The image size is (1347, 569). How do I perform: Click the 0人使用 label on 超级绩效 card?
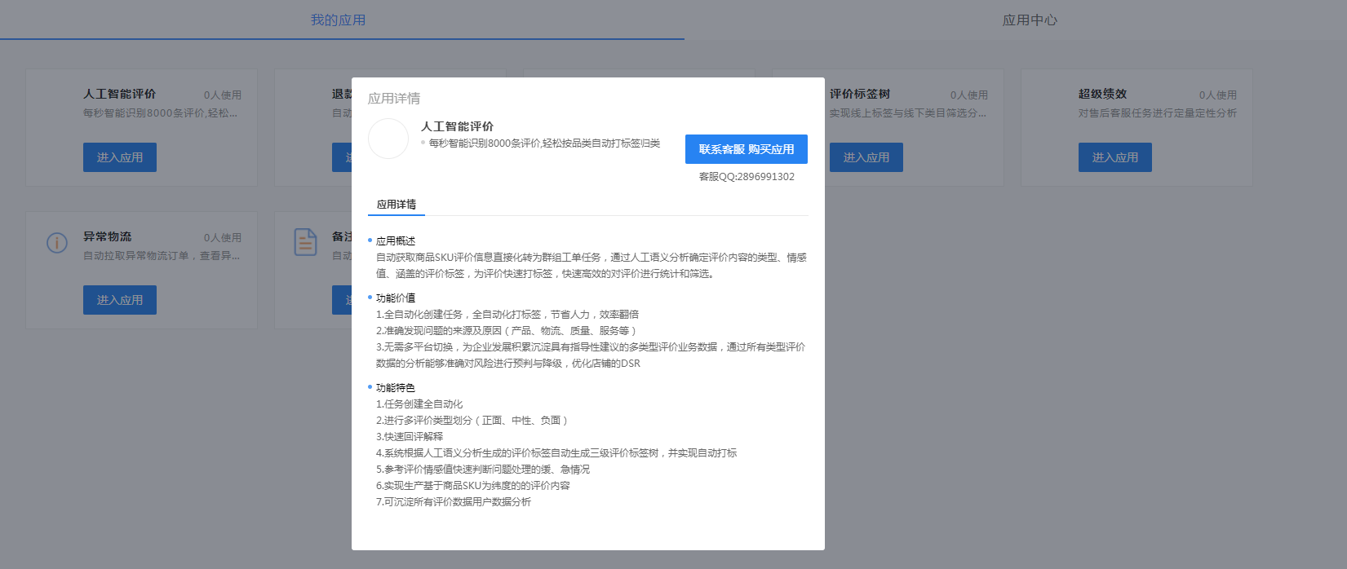point(1217,95)
